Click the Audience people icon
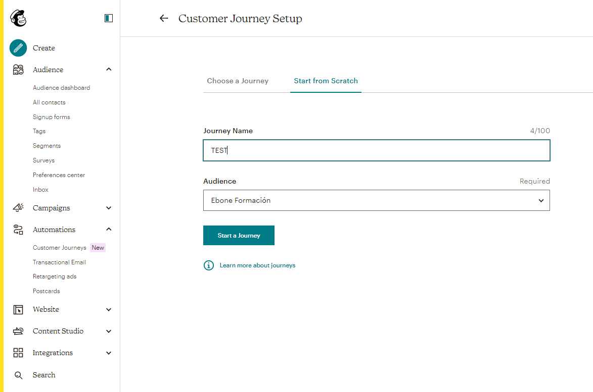 click(18, 69)
